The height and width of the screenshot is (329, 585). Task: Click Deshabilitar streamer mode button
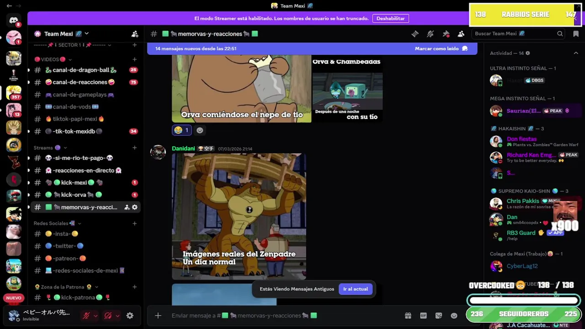(x=391, y=18)
